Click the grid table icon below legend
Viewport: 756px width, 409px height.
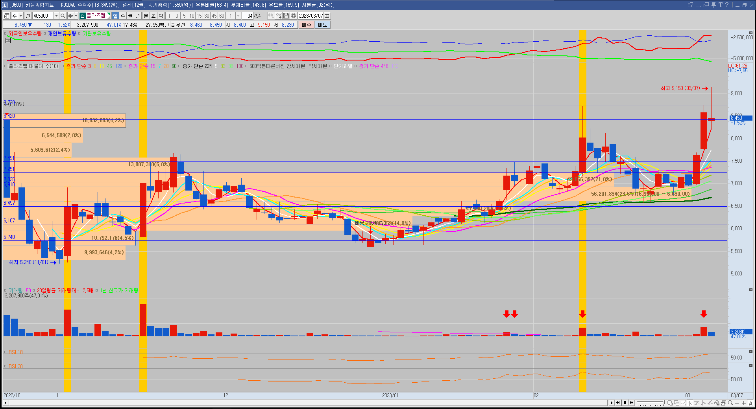7,40
